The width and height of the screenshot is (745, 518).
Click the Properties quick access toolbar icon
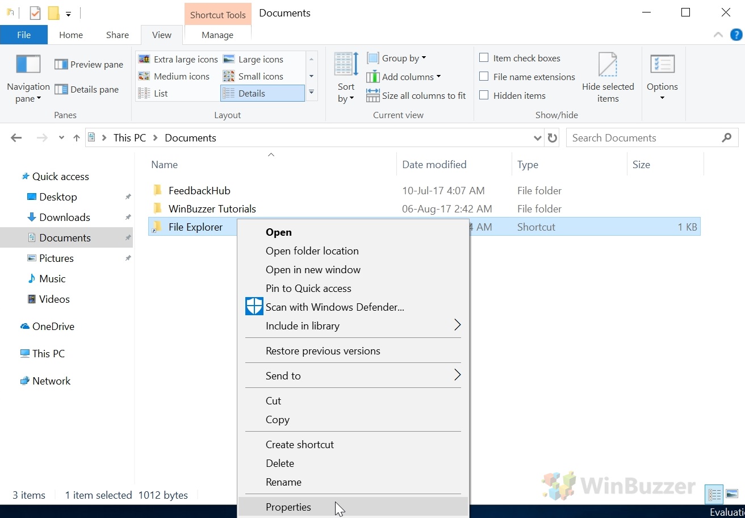pos(35,12)
